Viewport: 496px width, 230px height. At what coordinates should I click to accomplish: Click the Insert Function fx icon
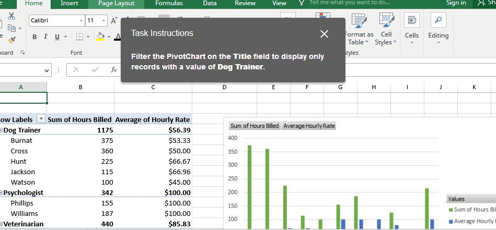click(114, 70)
